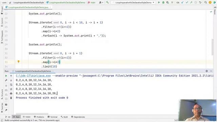
Task: Open Run panel settings gear
Action: [206, 71]
